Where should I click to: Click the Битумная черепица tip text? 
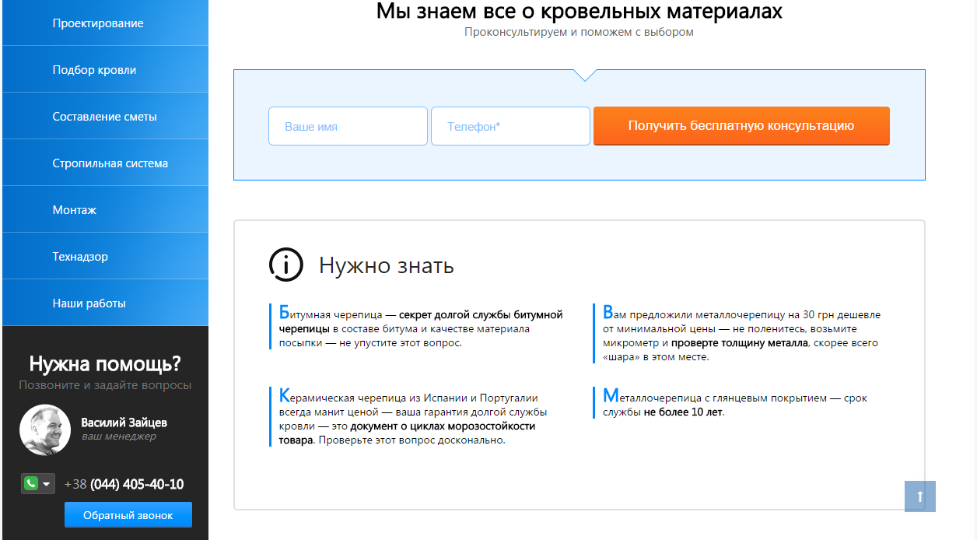[420, 328]
